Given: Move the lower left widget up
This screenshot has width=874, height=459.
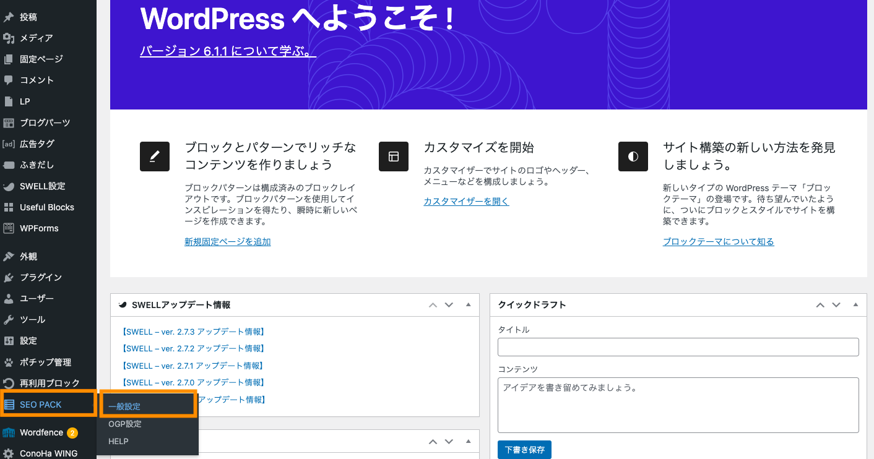Looking at the screenshot, I should coord(433,442).
